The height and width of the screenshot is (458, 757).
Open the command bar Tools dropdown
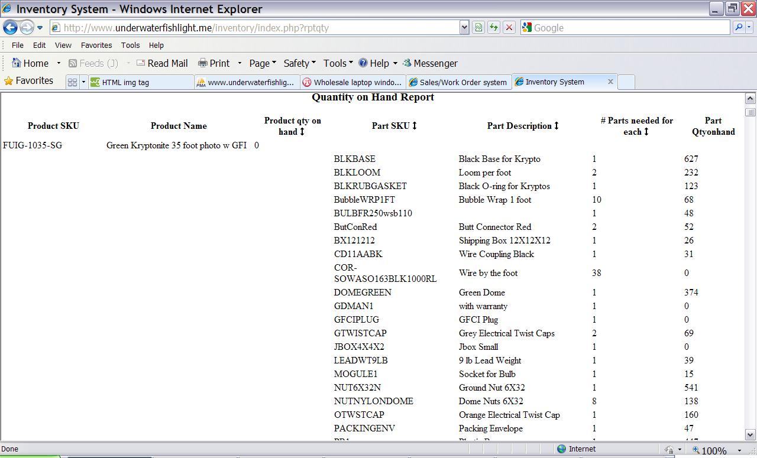[x=338, y=63]
